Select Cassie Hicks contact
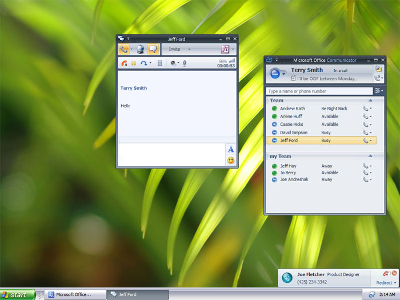 (x=291, y=124)
